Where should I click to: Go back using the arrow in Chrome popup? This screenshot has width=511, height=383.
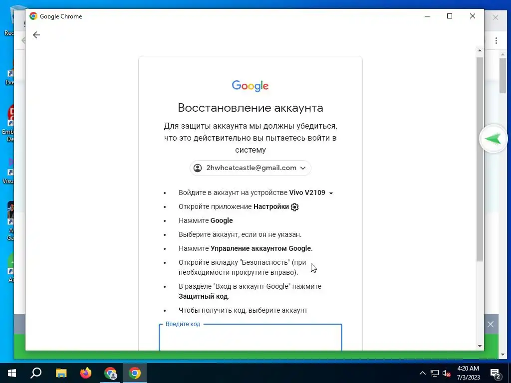(x=36, y=35)
